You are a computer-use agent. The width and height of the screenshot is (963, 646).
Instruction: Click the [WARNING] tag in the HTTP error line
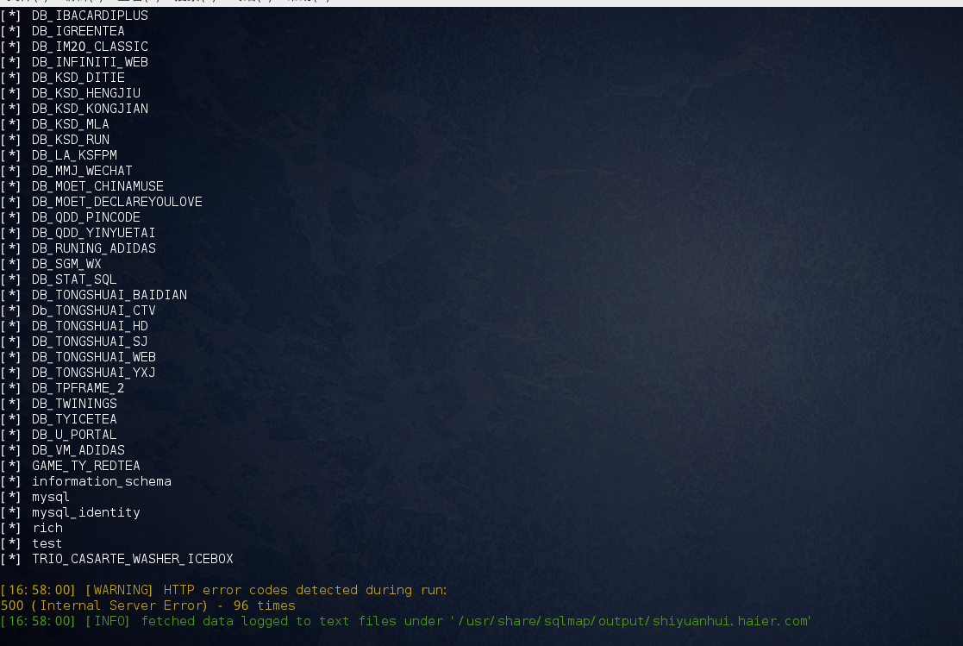(119, 590)
